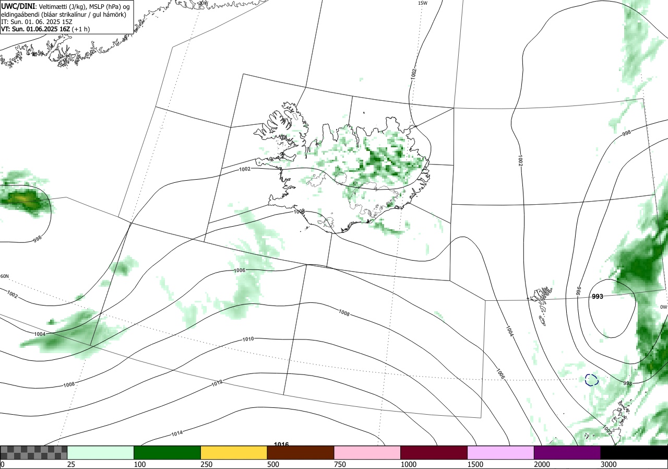This screenshot has height=469, width=668.
Task: Click the yellow 250–500 legend swatch
Action: pos(234,452)
